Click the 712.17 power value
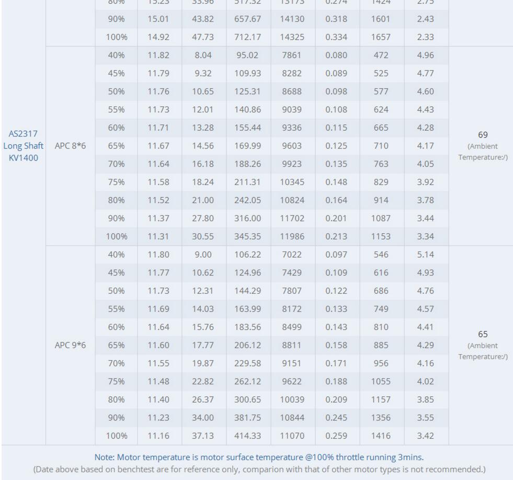The width and height of the screenshot is (513, 480). (x=248, y=36)
